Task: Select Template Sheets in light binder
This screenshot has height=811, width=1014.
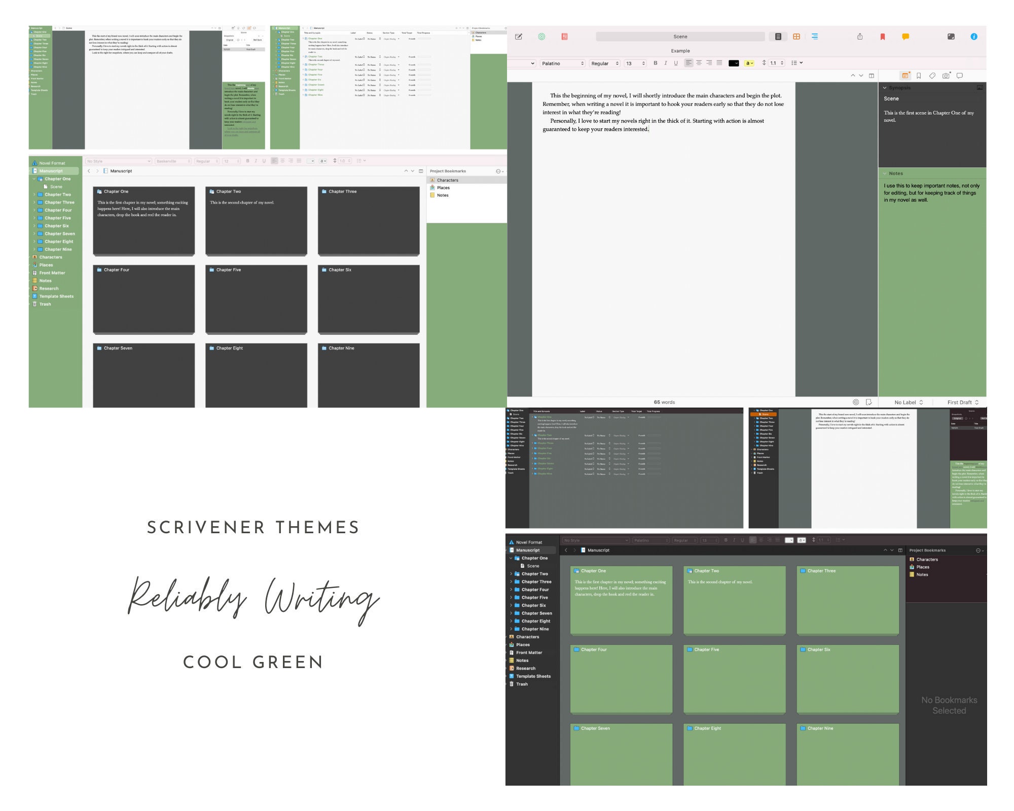Action: pyautogui.click(x=56, y=296)
